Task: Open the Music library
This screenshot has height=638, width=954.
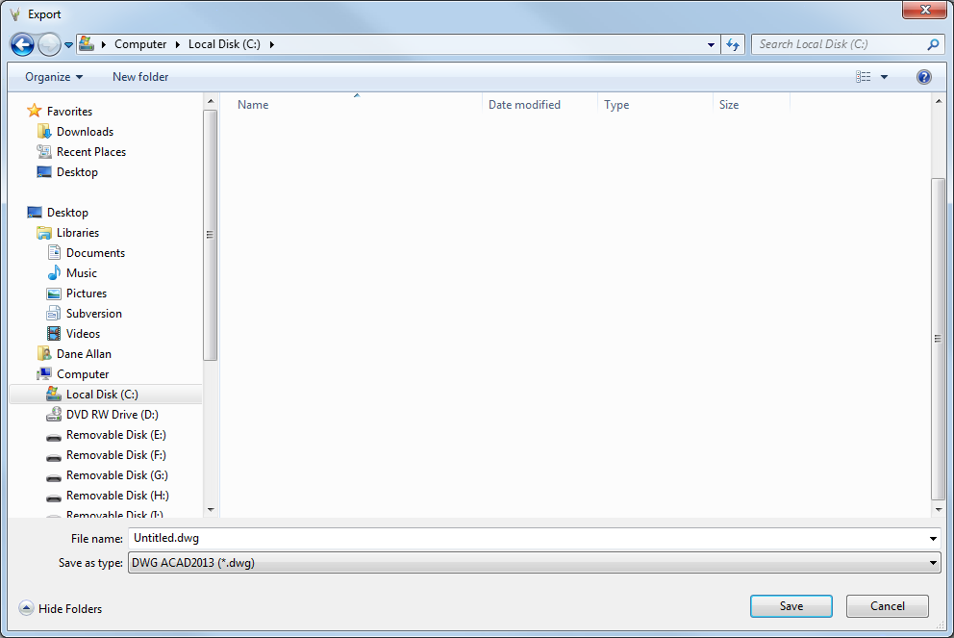Action: (82, 272)
